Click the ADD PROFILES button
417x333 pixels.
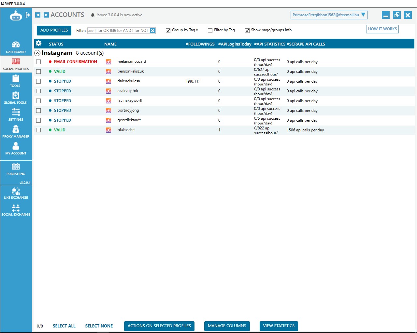coord(54,30)
